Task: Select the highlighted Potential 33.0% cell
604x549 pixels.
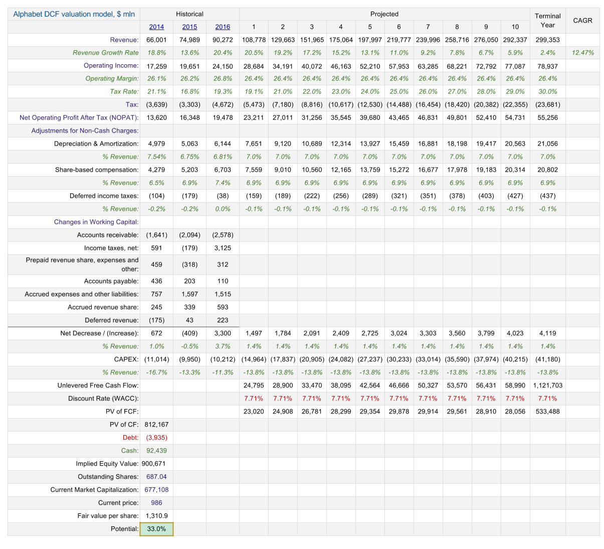Action: pos(156,529)
